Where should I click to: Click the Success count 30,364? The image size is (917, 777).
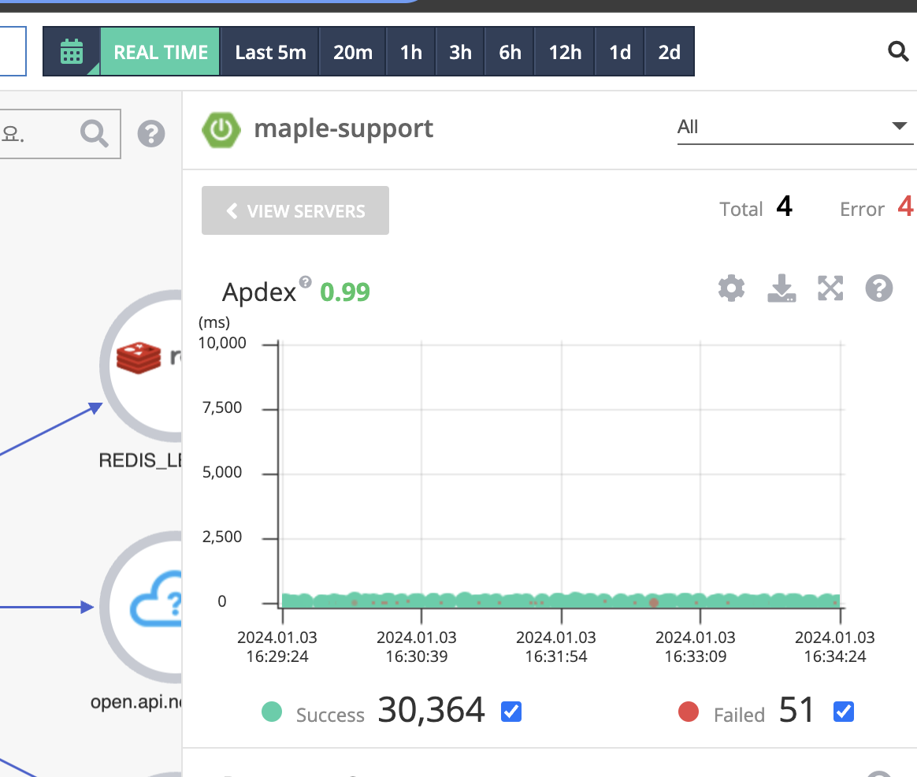(431, 710)
